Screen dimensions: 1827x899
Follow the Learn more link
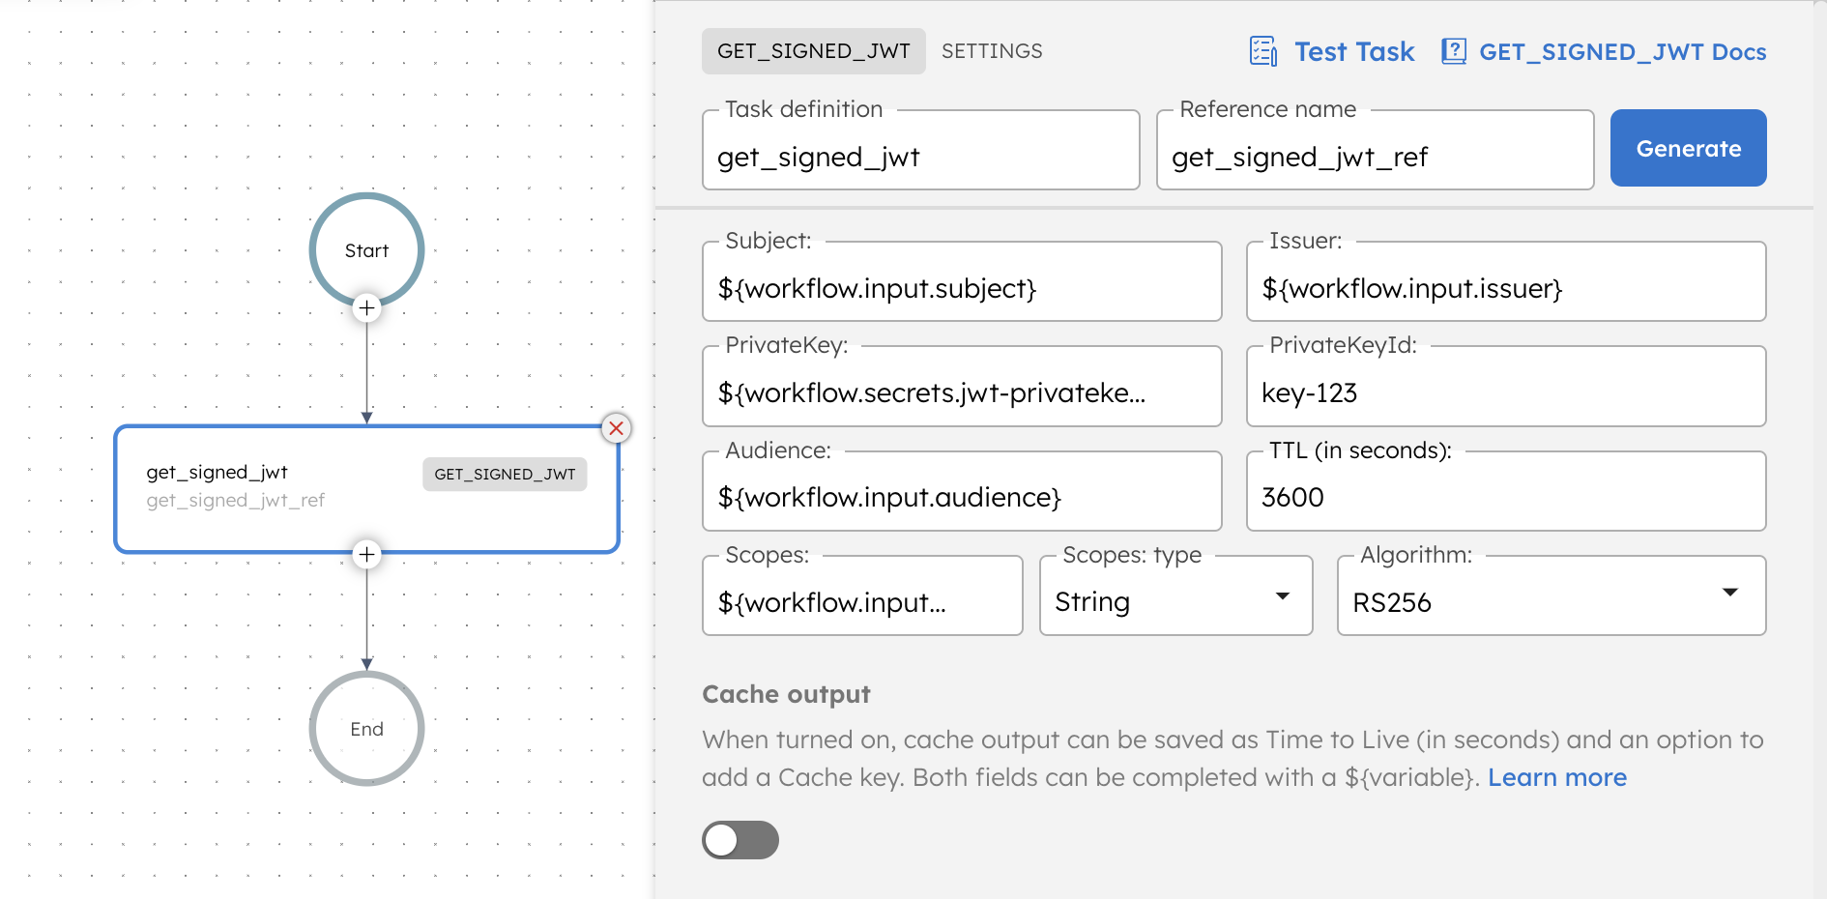pyautogui.click(x=1556, y=777)
